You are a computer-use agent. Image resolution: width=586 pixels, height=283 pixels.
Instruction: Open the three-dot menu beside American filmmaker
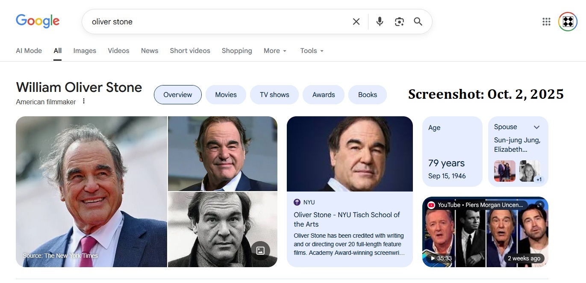[x=84, y=101]
